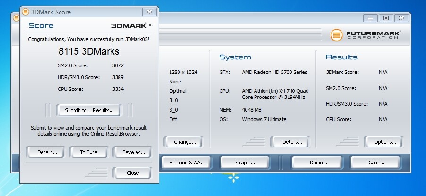Export results with To Excel button
This screenshot has width=426, height=196.
[88, 152]
